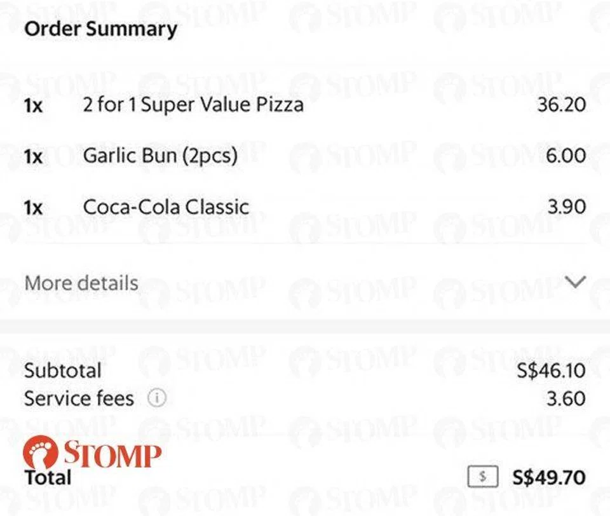610x516 pixels.
Task: Expand the More details chevron arrow
Action: coord(574,283)
